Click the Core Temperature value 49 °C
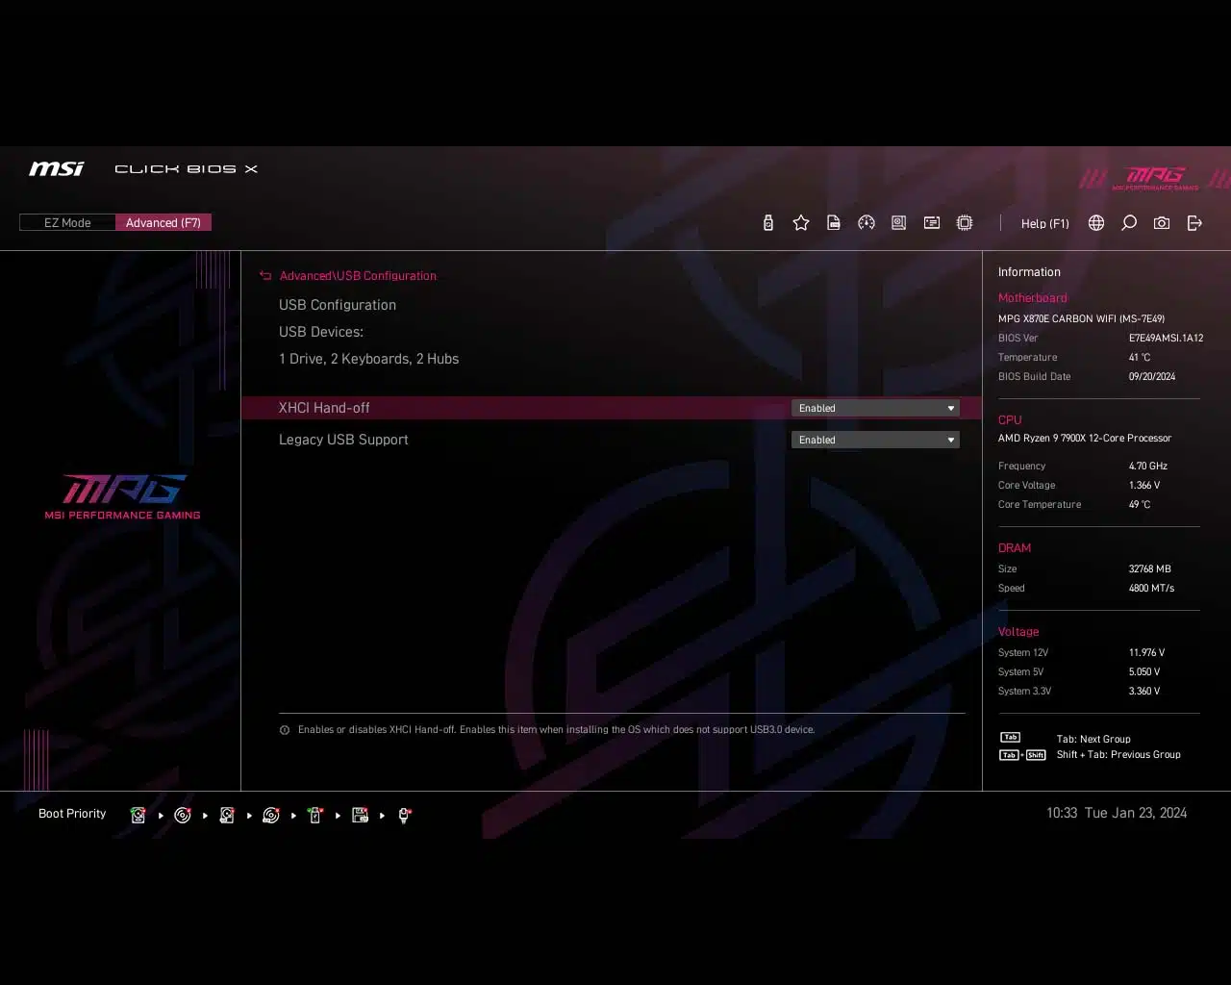1231x985 pixels. (x=1140, y=505)
